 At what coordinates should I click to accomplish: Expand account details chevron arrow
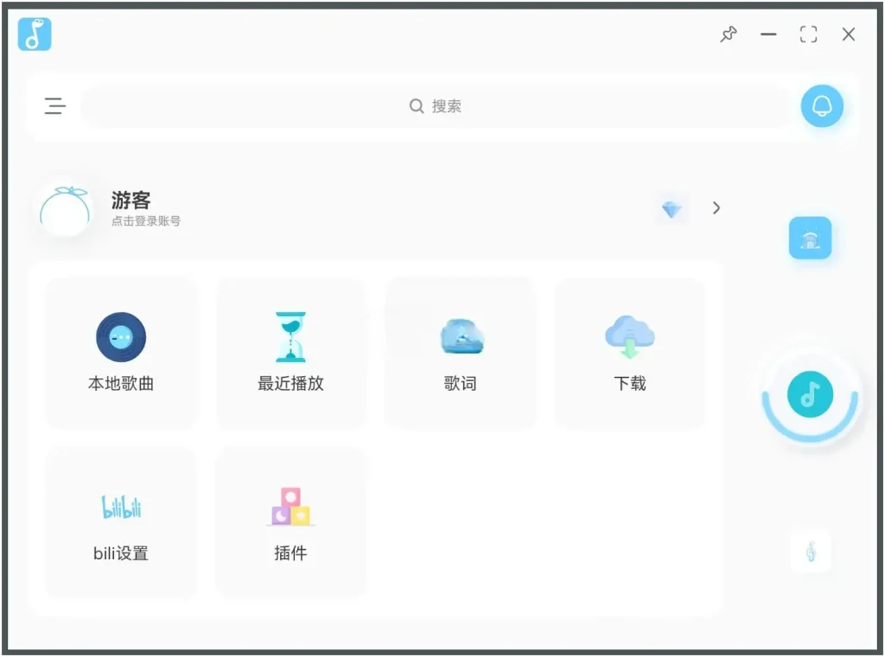(x=716, y=208)
